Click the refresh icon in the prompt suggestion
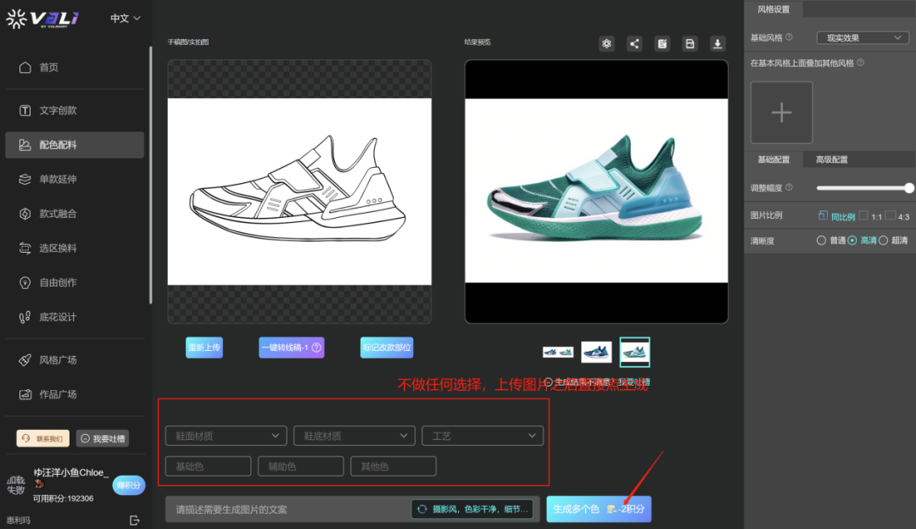The width and height of the screenshot is (916, 529). 422,509
